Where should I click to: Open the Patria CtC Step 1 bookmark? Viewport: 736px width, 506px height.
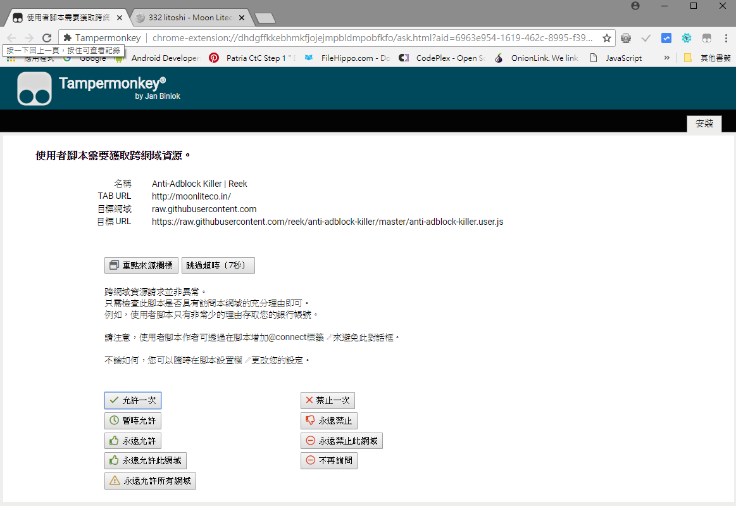252,58
